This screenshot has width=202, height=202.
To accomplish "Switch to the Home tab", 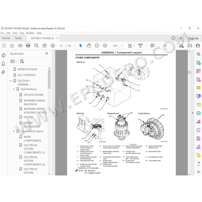I will pyautogui.click(x=6, y=38).
